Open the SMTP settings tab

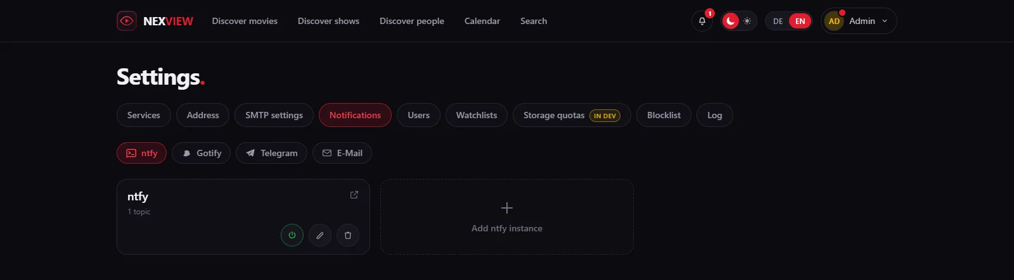(274, 115)
